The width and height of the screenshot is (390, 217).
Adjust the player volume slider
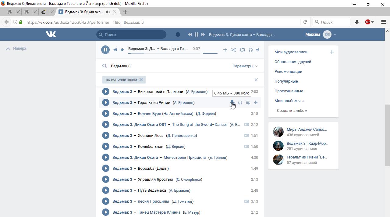click(x=210, y=53)
